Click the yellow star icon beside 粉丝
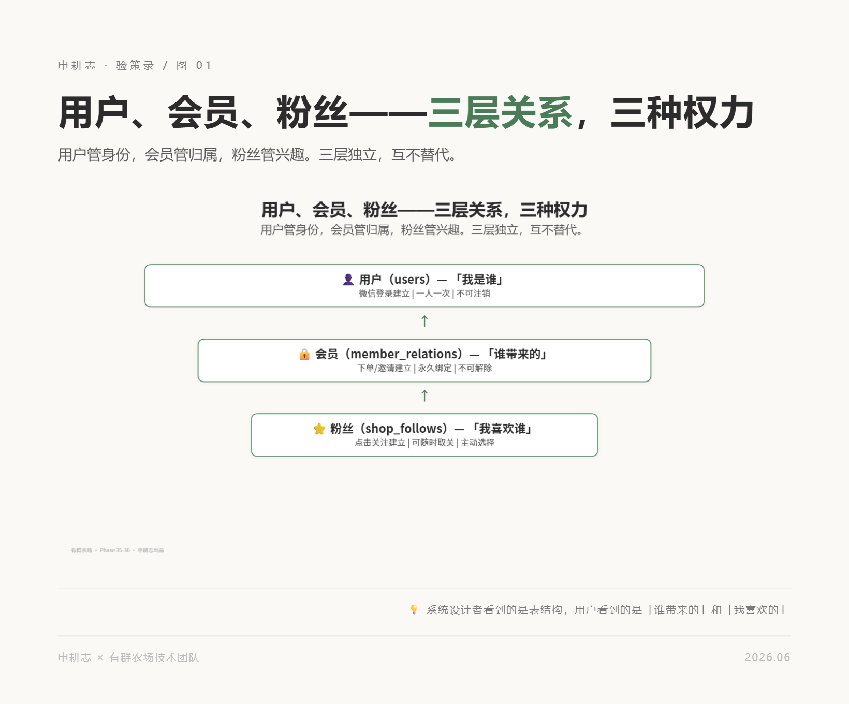Screen dimensions: 849x704 click(319, 429)
